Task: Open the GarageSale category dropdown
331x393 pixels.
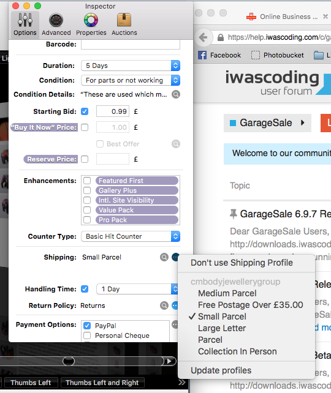Action: point(267,123)
